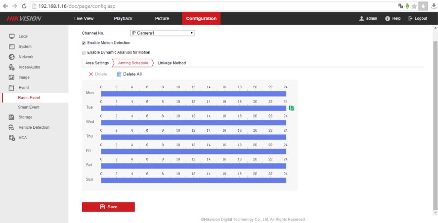The image size is (438, 223).
Task: Click the admin user icon
Action: click(361, 18)
